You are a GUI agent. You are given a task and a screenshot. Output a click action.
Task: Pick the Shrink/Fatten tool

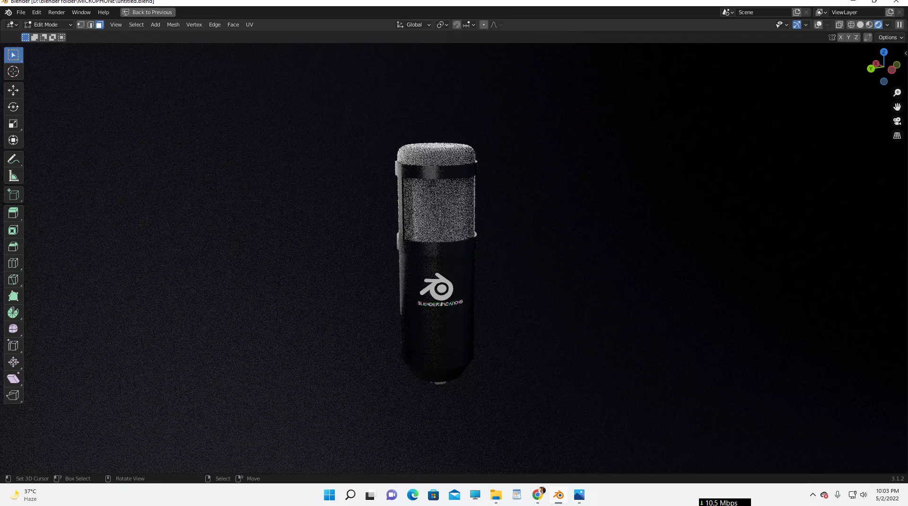[13, 362]
